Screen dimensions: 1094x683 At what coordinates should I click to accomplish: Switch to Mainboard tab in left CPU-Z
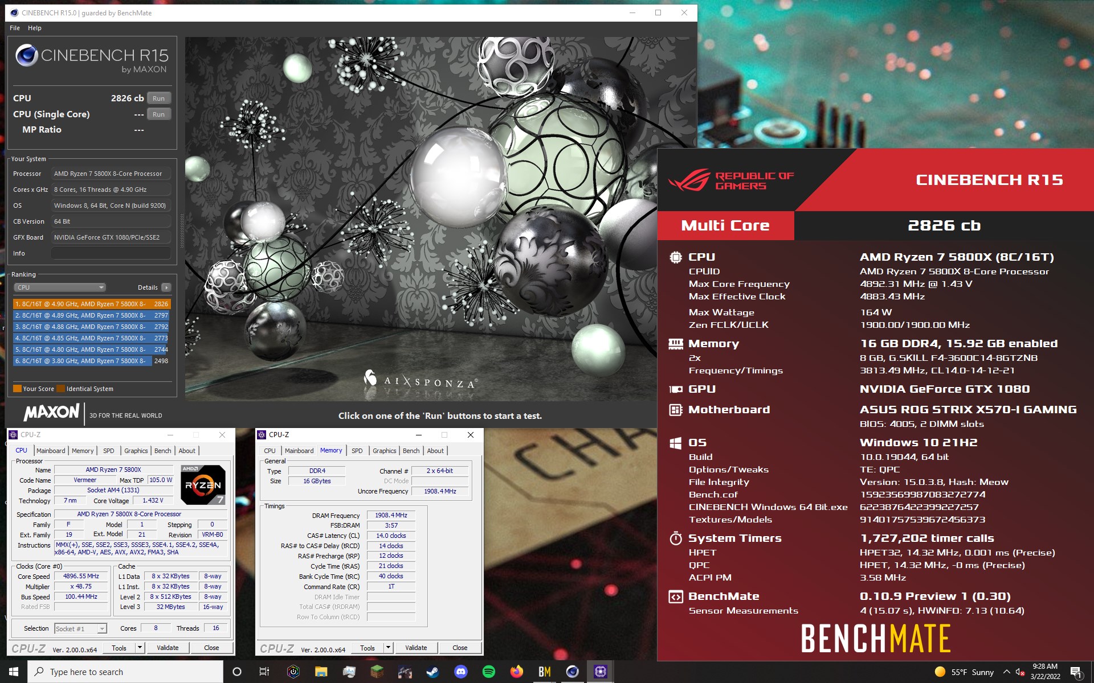tap(51, 451)
